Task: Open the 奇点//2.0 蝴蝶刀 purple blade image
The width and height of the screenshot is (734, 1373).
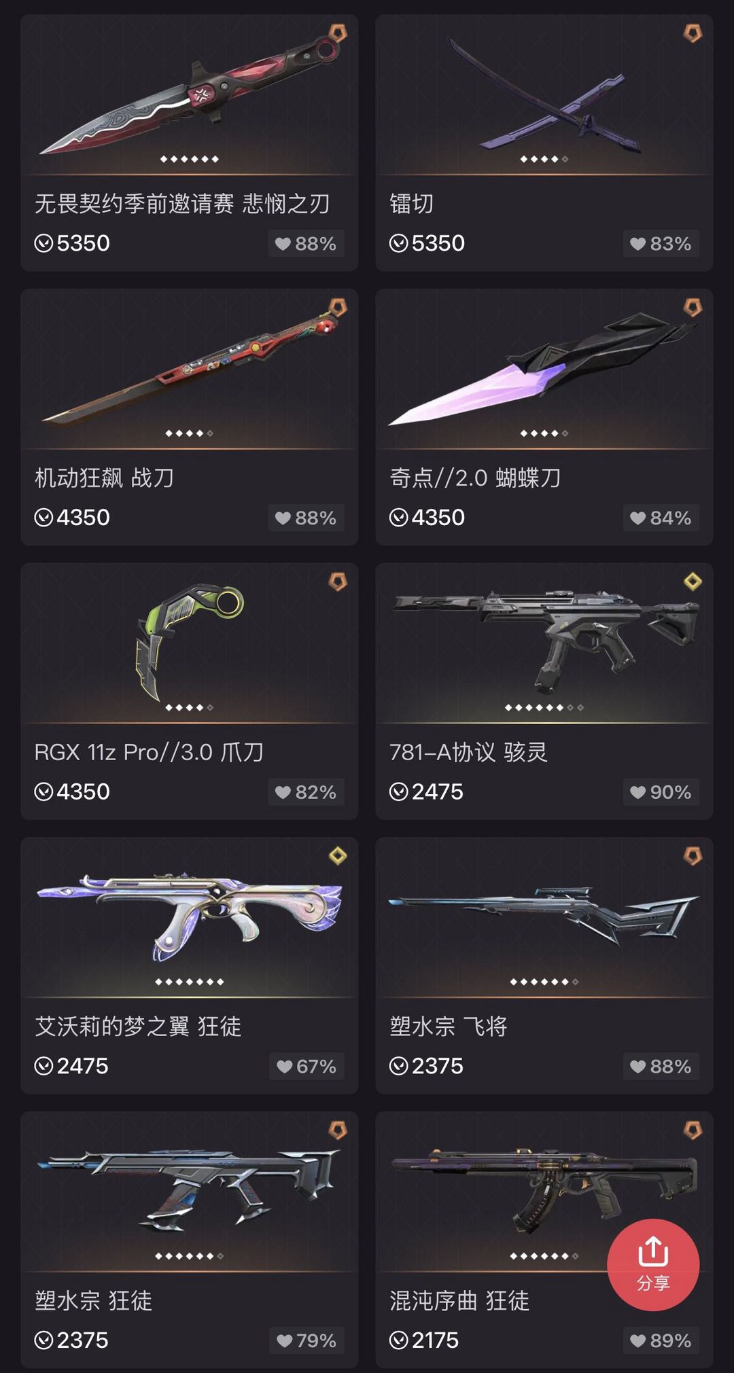Action: pyautogui.click(x=543, y=368)
